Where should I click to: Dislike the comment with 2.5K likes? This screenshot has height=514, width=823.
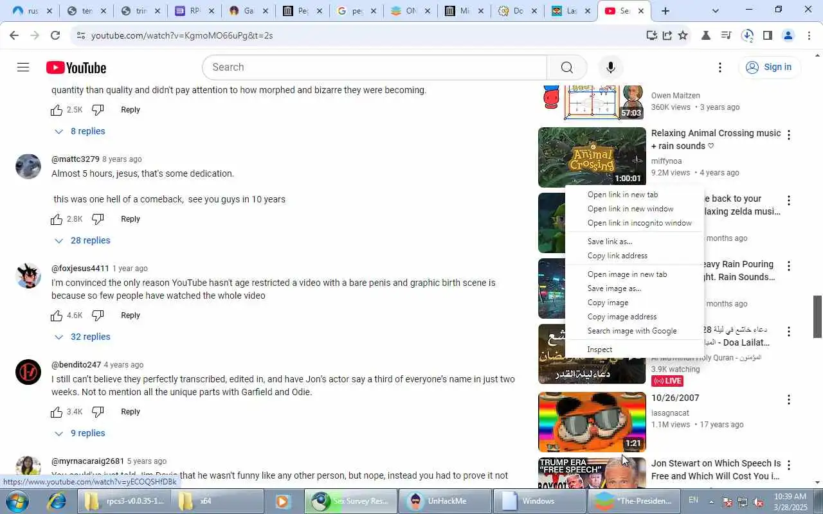tap(98, 110)
